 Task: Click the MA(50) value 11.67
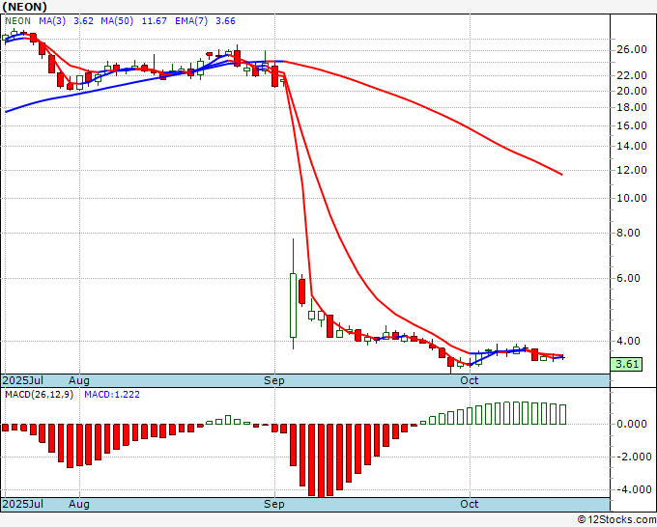point(155,21)
